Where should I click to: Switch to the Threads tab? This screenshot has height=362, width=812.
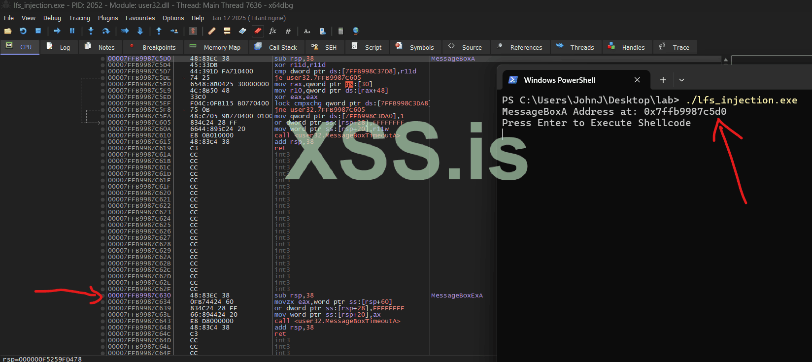[576, 47]
